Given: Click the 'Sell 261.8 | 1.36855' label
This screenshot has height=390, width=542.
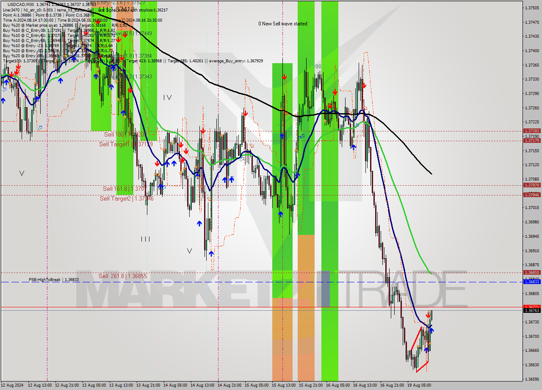Looking at the screenshot, I should pyautogui.click(x=123, y=276).
